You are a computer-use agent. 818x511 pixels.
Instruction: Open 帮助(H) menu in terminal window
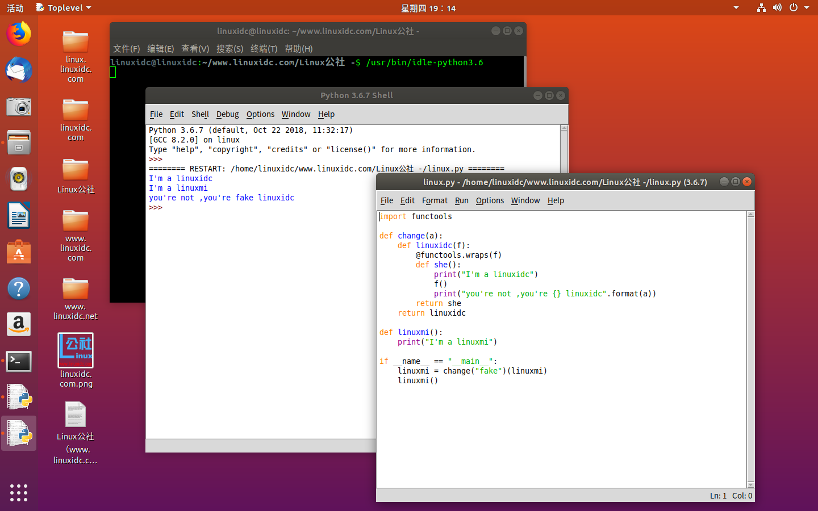pyautogui.click(x=298, y=49)
